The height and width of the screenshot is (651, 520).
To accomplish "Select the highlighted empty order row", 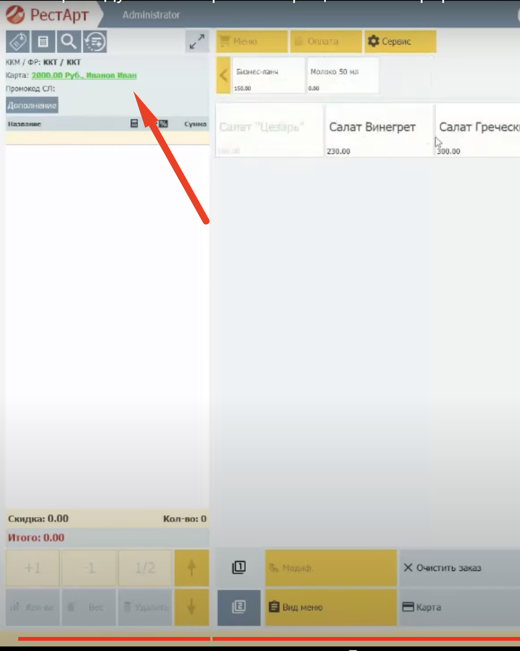I will coord(107,138).
